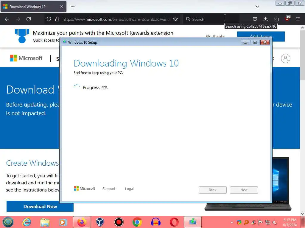Open network tray icon
Image resolution: width=305 pixels, height=228 pixels.
[x=268, y=222]
